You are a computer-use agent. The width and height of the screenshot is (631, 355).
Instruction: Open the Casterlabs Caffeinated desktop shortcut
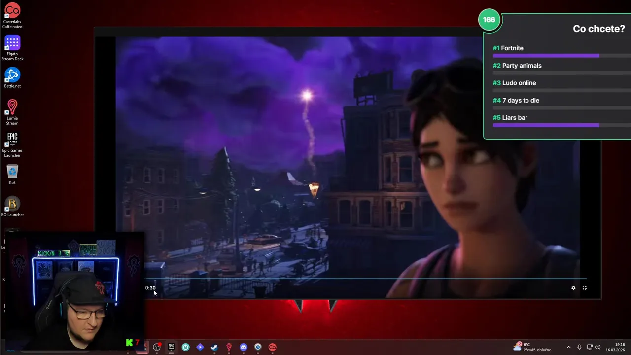tap(12, 15)
